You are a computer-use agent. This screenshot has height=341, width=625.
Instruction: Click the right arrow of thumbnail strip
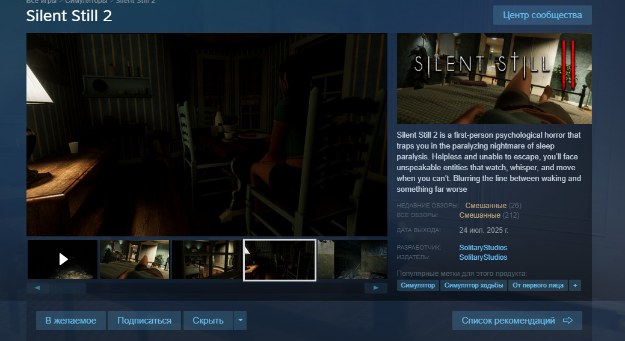(x=376, y=287)
